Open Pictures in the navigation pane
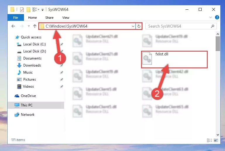The height and width of the screenshot is (151, 225). 30,79
